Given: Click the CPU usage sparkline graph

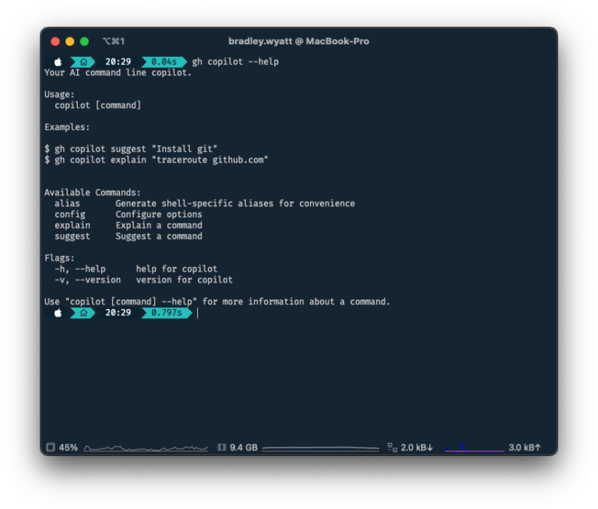Looking at the screenshot, I should coord(146,448).
